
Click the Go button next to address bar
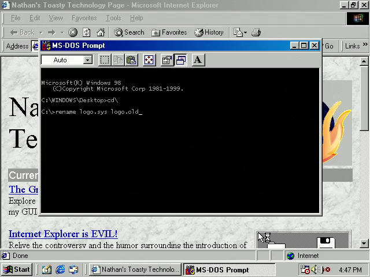pyautogui.click(x=329, y=46)
